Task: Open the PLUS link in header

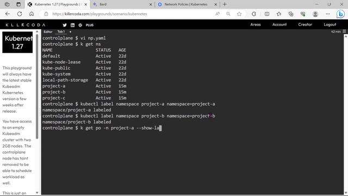Action: 90,25
